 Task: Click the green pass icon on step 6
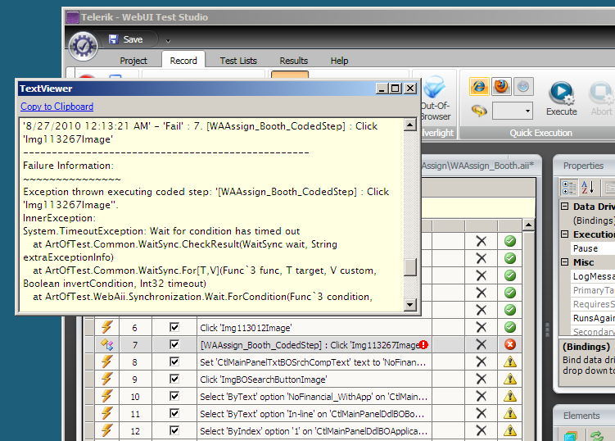[x=510, y=327]
